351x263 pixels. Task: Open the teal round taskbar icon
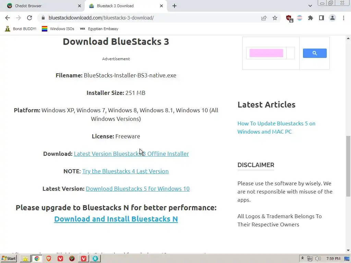(95, 259)
